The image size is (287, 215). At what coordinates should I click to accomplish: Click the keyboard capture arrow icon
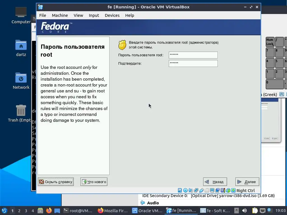point(233,190)
